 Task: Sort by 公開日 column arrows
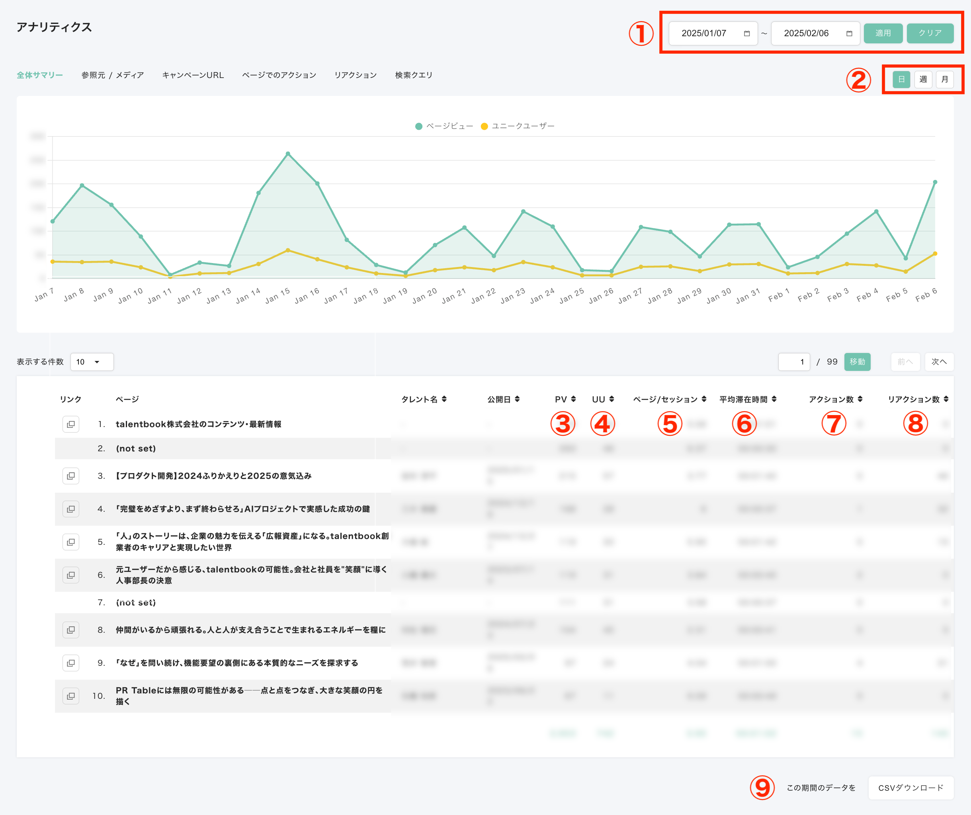pyautogui.click(x=517, y=399)
